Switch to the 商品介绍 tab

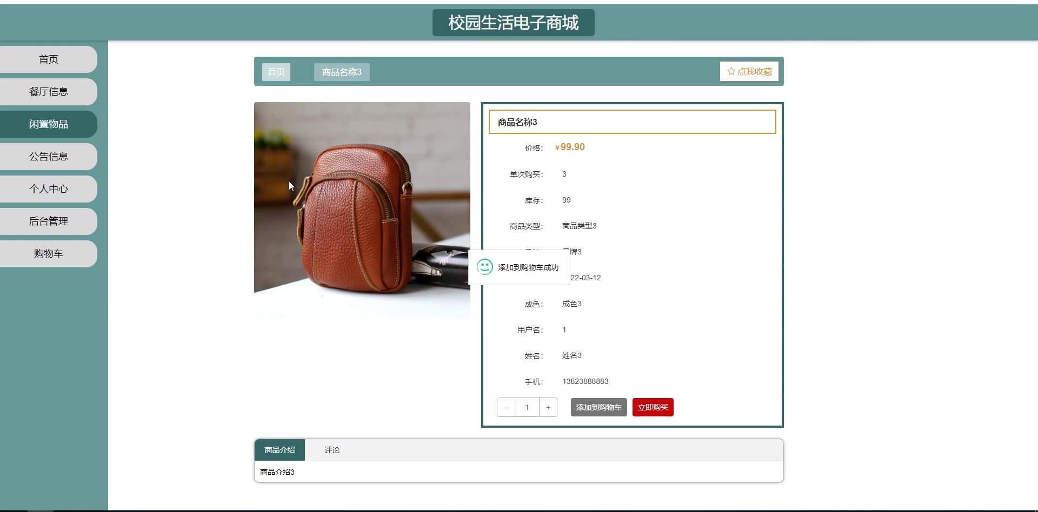(x=280, y=450)
